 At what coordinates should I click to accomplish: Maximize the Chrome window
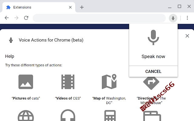click(x=179, y=6)
